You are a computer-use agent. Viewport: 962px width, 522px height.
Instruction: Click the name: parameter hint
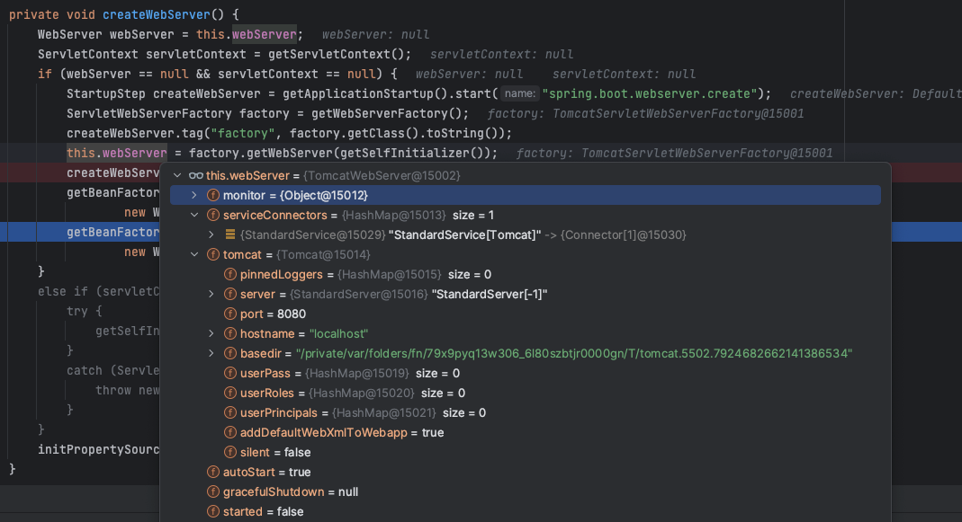tap(520, 93)
